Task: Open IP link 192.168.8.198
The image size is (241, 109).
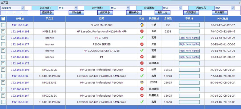Action: (20, 32)
